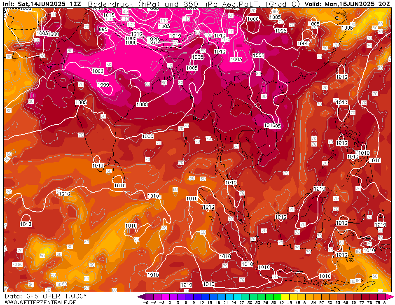Click the magenta legend swatch between -3 and 0
395x305 pixels.
(x=166, y=297)
